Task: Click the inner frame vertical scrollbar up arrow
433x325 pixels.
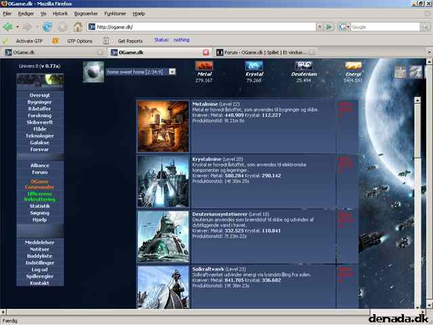Action: [417, 100]
